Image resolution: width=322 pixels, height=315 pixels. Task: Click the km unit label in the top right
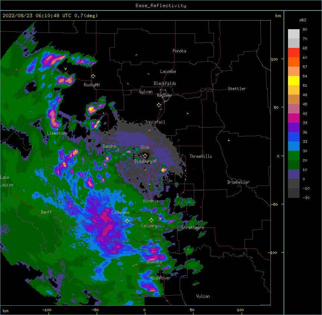278,16
